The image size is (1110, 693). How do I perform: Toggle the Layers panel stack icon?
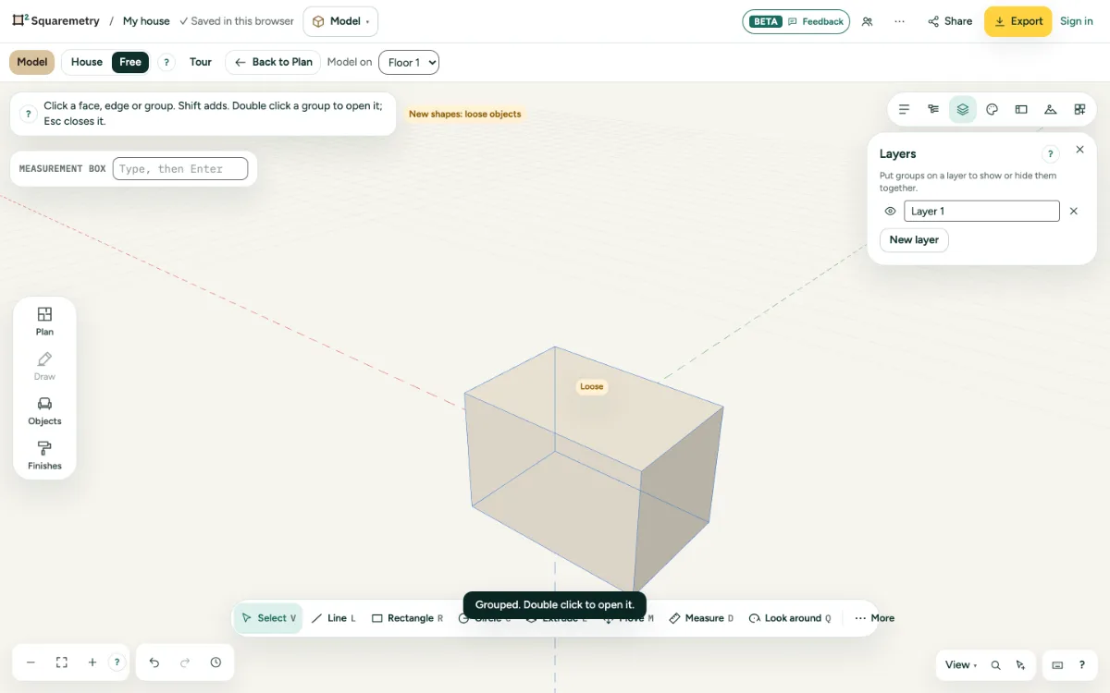click(963, 109)
